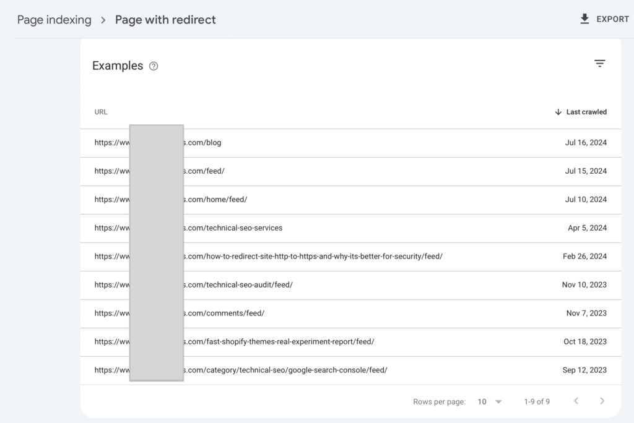Click the 1-9 of 9 pagination text

pos(537,401)
